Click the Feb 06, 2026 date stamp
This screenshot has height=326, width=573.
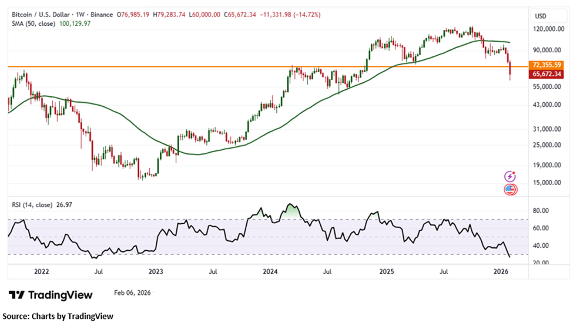[133, 294]
